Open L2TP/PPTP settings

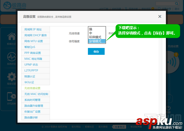tap(35, 71)
